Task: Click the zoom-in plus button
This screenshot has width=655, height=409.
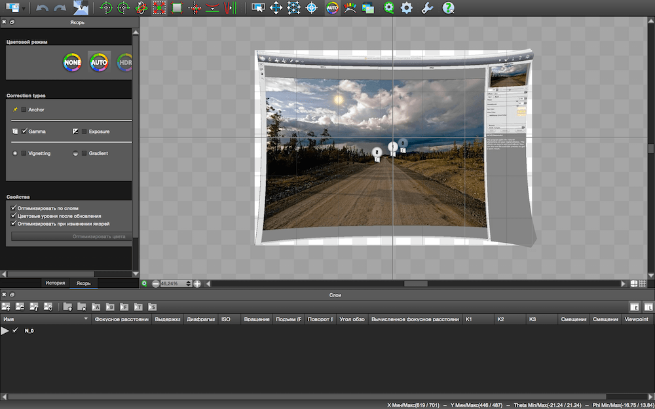Action: pyautogui.click(x=197, y=284)
